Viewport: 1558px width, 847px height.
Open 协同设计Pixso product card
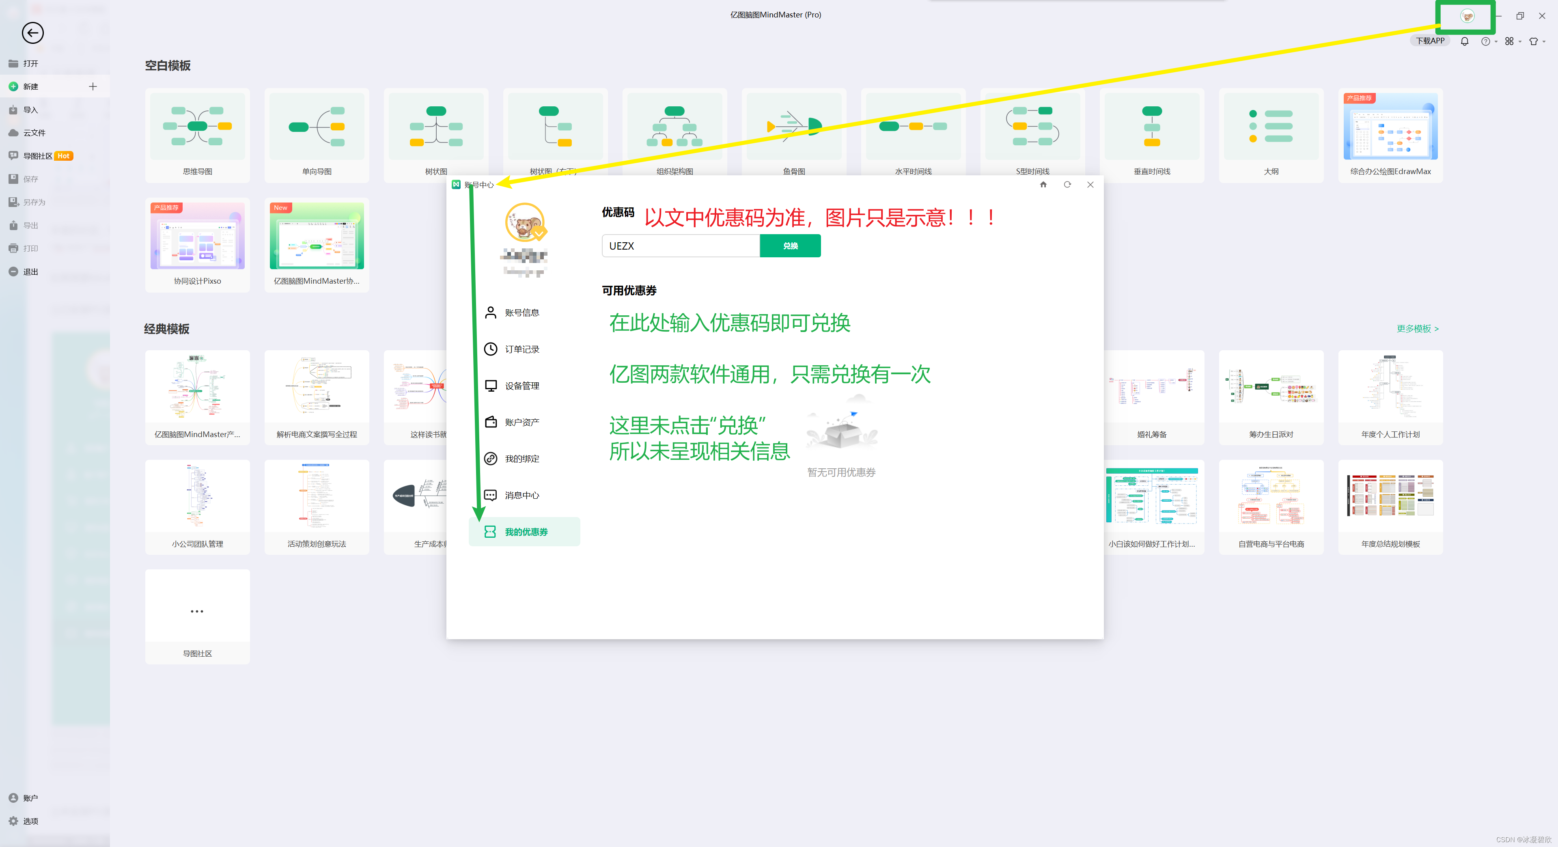197,245
